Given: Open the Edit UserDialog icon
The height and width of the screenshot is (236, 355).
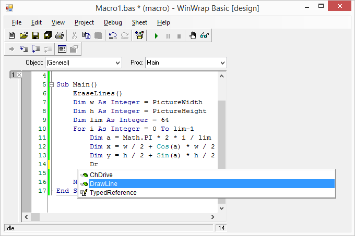Looking at the screenshot, I should pos(62,49).
